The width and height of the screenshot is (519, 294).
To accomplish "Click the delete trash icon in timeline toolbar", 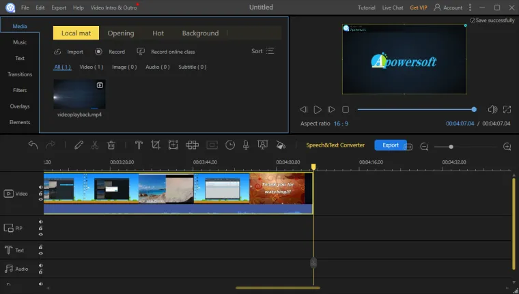I will click(x=111, y=145).
